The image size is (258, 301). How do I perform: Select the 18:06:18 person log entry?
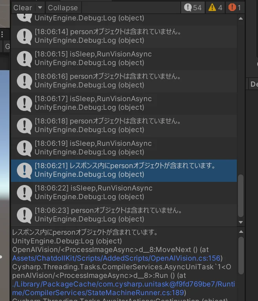coord(124,126)
